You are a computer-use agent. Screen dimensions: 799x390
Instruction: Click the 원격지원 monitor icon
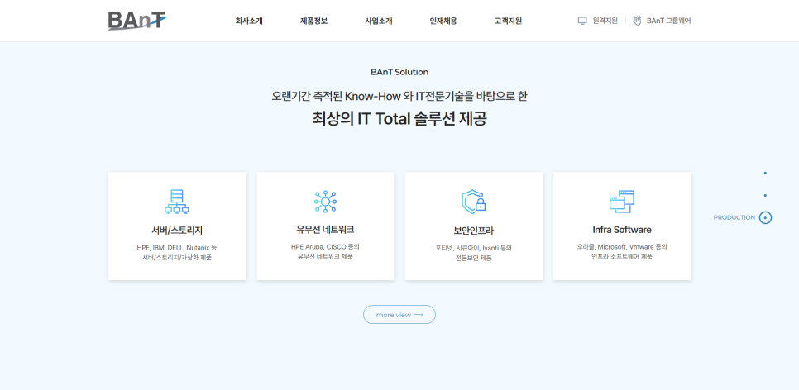tap(582, 21)
